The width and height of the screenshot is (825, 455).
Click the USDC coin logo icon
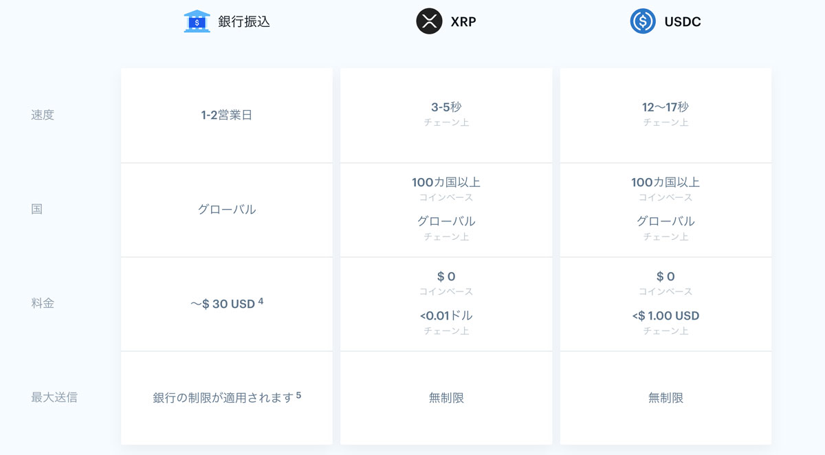[x=643, y=21]
